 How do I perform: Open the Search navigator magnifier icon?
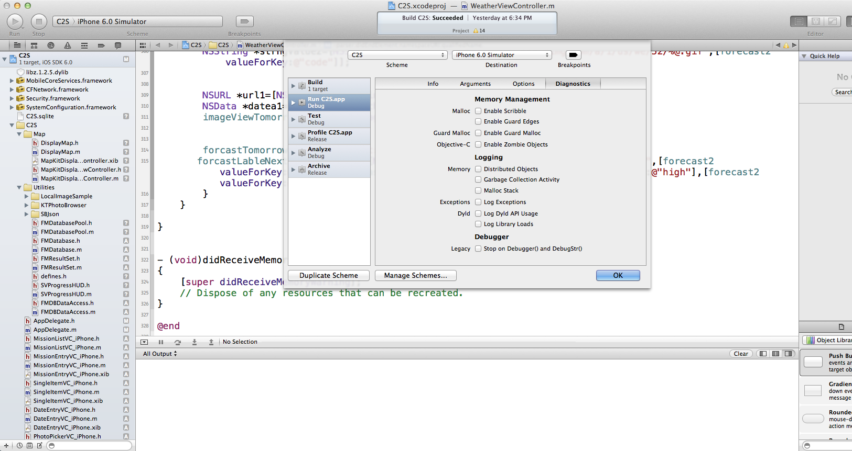[51, 46]
